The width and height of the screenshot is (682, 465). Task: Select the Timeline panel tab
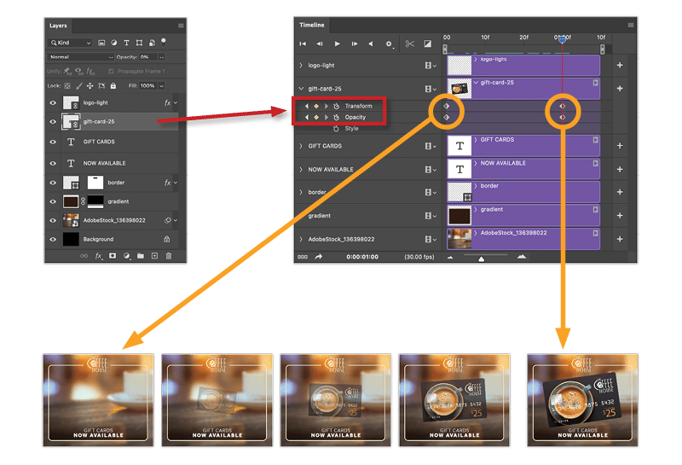click(x=312, y=26)
